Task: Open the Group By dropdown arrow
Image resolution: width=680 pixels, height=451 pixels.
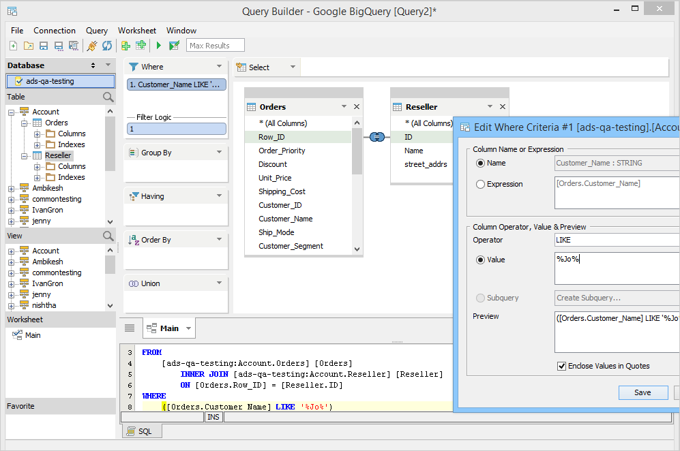Action: point(219,152)
